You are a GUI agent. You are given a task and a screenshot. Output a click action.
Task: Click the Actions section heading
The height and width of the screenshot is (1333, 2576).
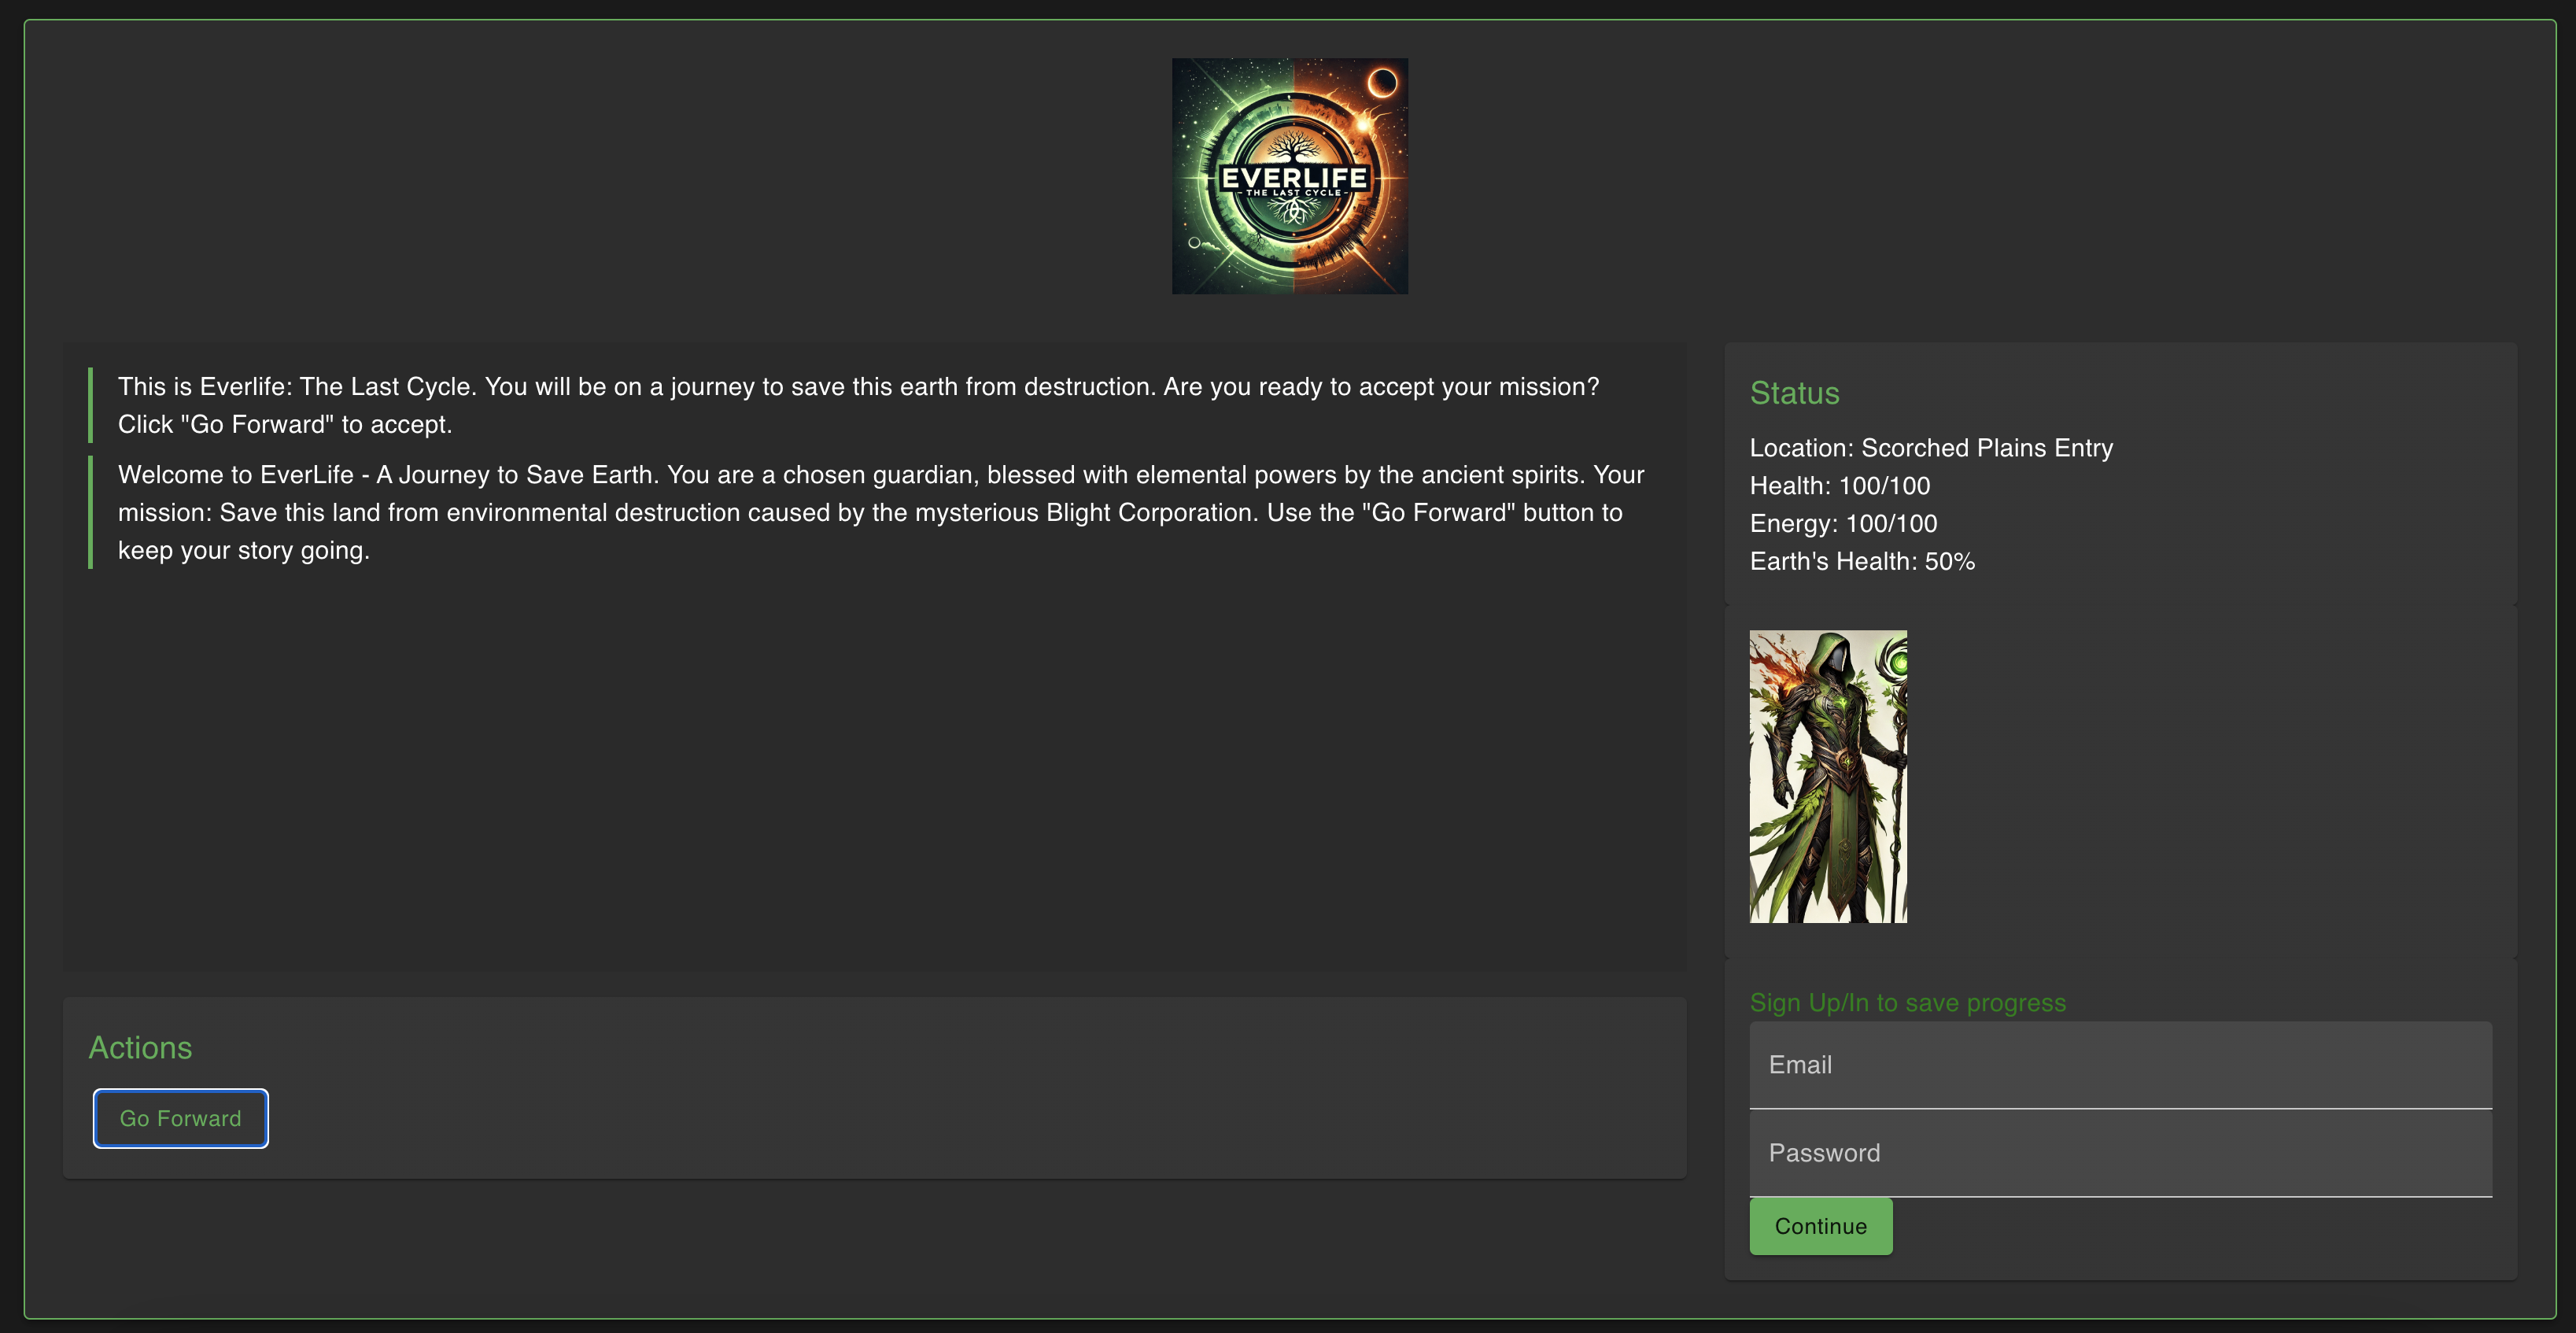click(x=140, y=1047)
